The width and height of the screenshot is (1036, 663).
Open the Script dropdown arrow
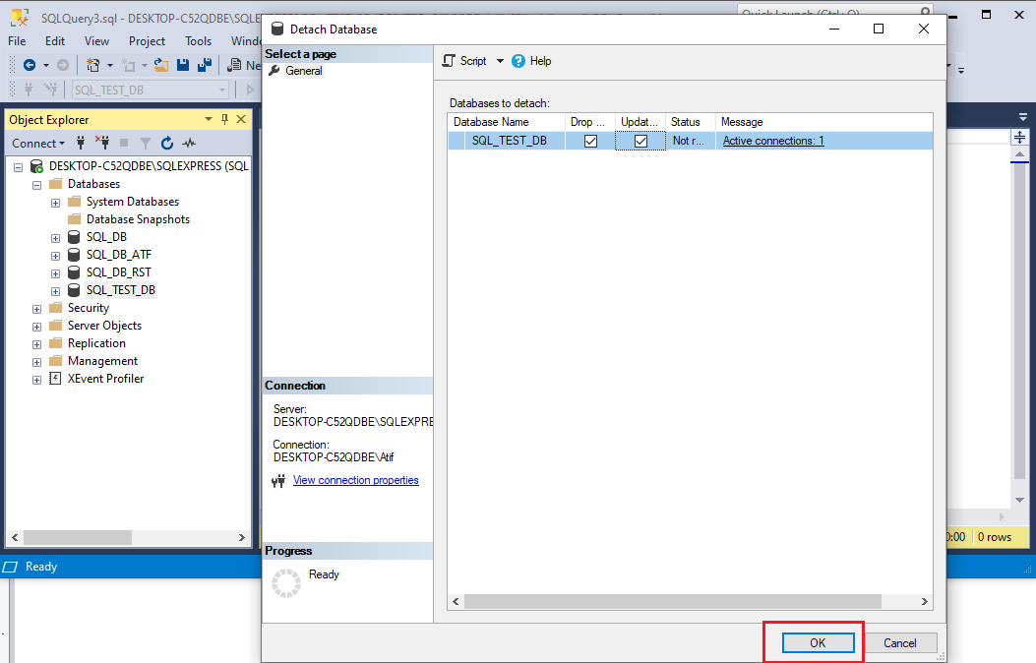[x=500, y=60]
